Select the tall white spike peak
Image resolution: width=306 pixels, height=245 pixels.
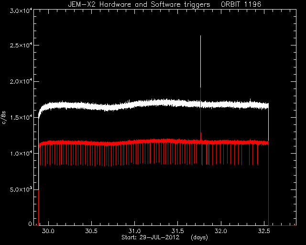coord(200,36)
